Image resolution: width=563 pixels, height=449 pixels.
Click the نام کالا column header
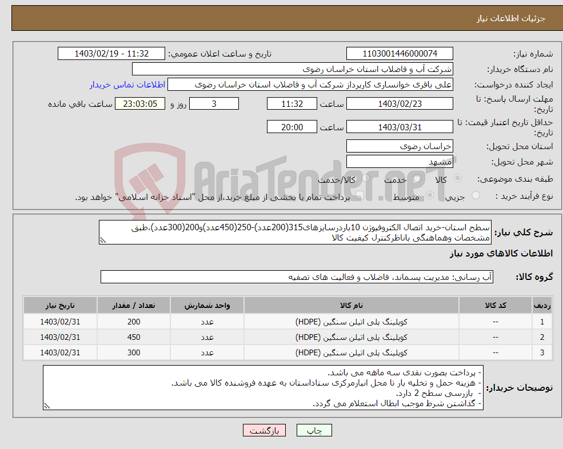click(352, 306)
